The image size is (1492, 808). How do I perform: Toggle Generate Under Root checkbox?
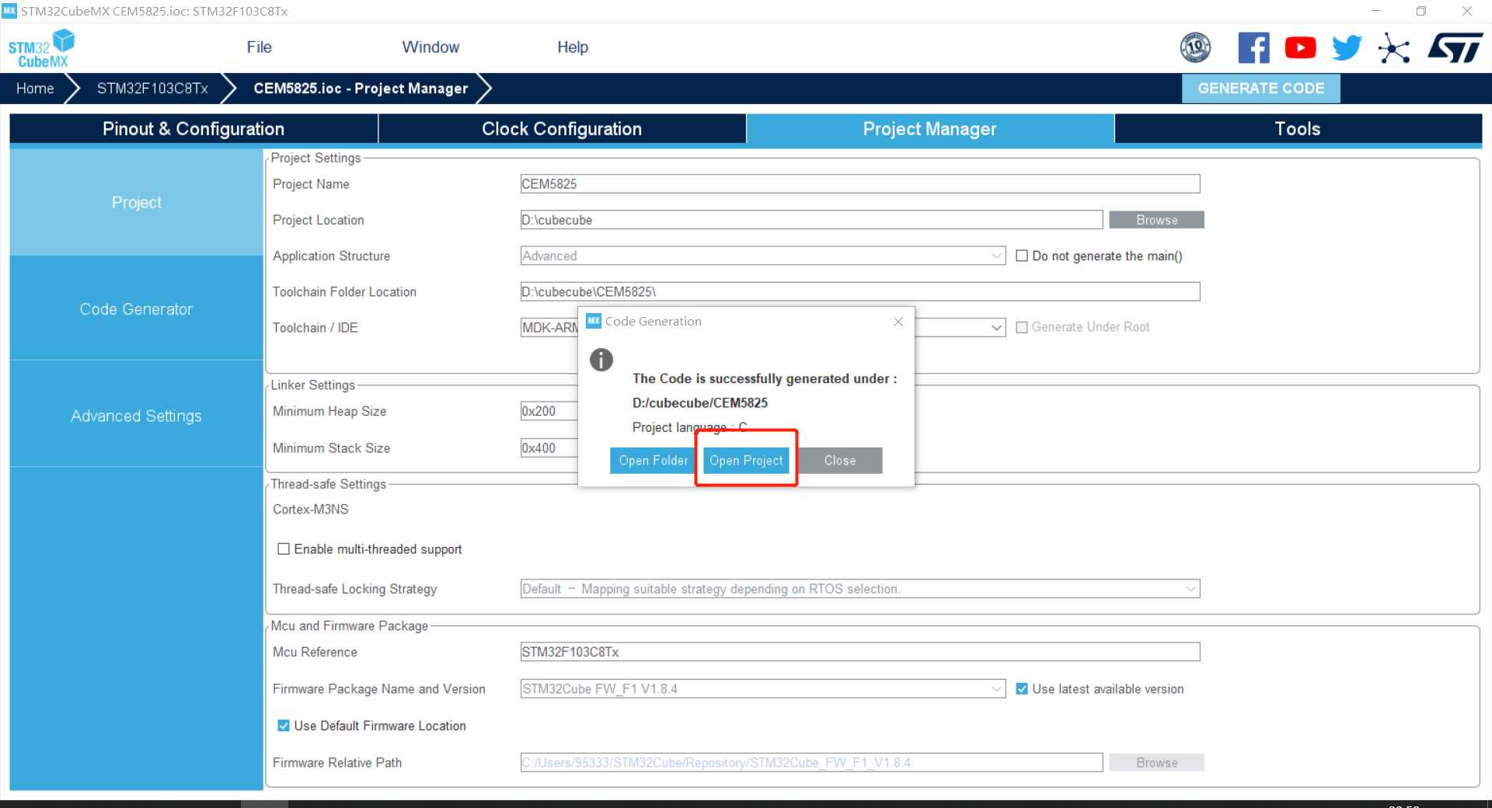click(1022, 328)
